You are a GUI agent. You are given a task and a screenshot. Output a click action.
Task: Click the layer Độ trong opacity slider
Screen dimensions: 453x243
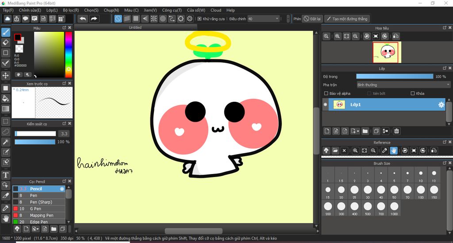coord(395,76)
